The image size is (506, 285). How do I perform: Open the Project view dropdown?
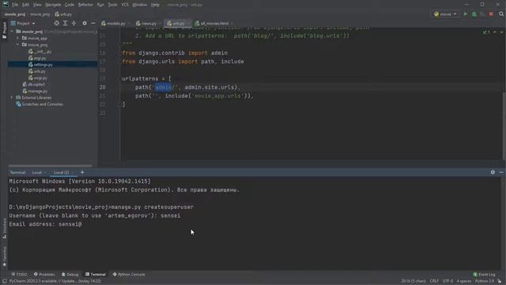(x=23, y=23)
